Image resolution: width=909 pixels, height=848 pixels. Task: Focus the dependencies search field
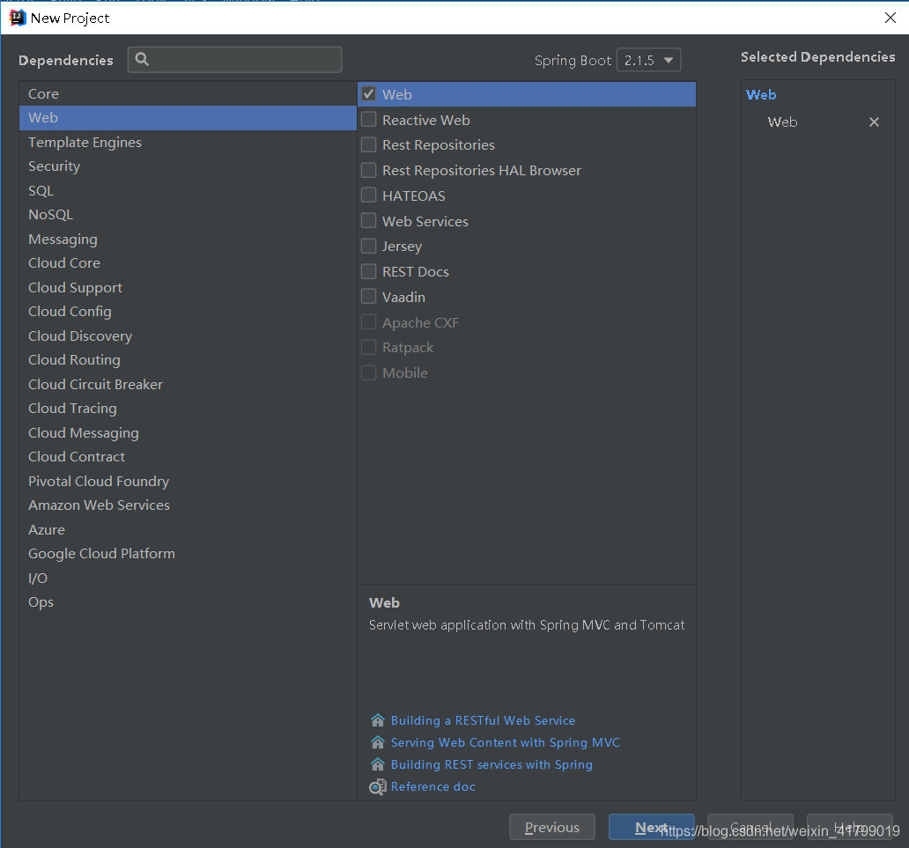(x=235, y=60)
